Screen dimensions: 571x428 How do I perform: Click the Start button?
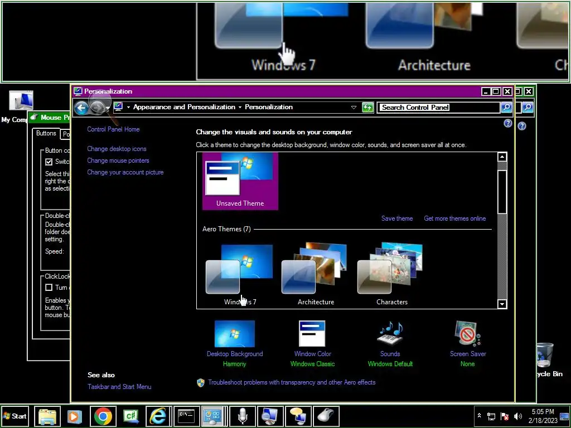(x=15, y=416)
